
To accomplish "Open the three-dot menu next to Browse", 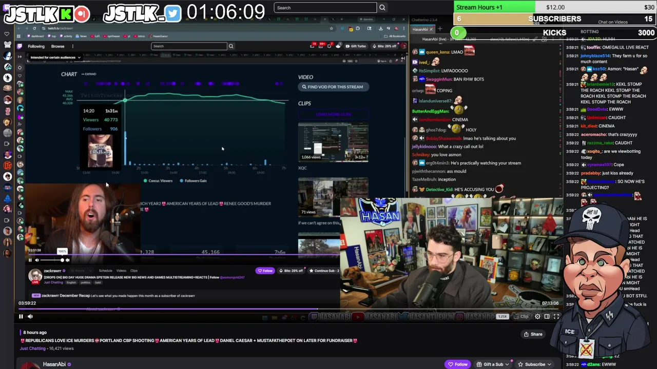I will [72, 46].
